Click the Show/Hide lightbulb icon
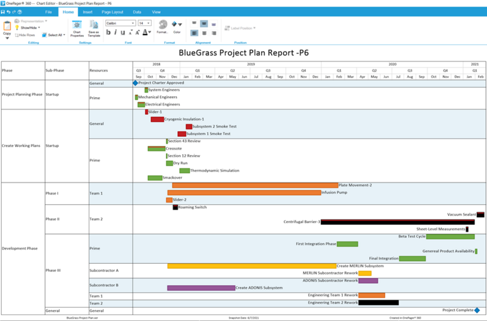Screen dimensions: 487x321 click(17, 27)
